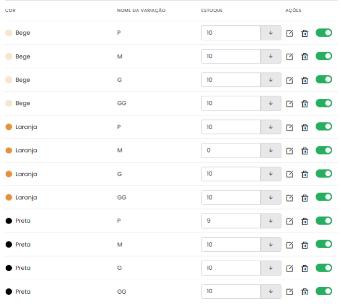341x304 pixels.
Task: Click the stock arrow for Preta G
Action: (271, 268)
